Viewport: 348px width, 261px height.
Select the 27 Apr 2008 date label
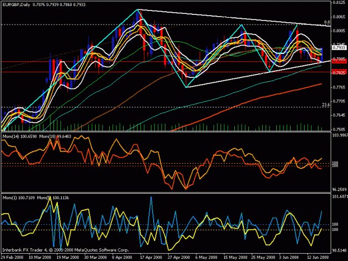[x=179, y=258]
